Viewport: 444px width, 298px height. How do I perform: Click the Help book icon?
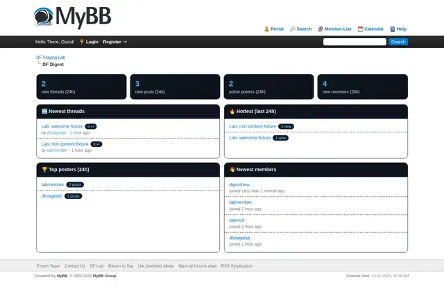tap(393, 29)
